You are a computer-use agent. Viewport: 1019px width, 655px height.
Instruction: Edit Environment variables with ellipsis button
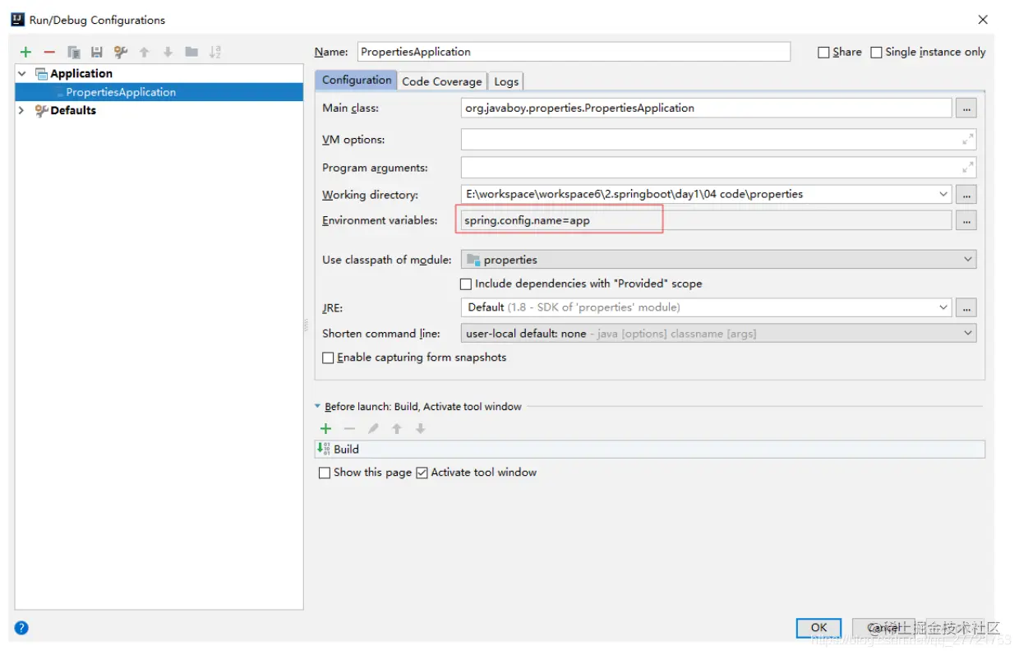(x=966, y=220)
